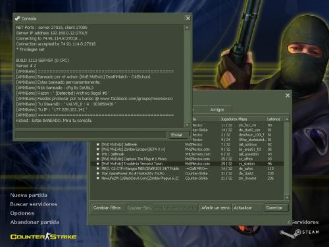The image size is (329, 247).
Task: Click the icon beside the Capture The Flag server row
Action: click(x=98, y=159)
